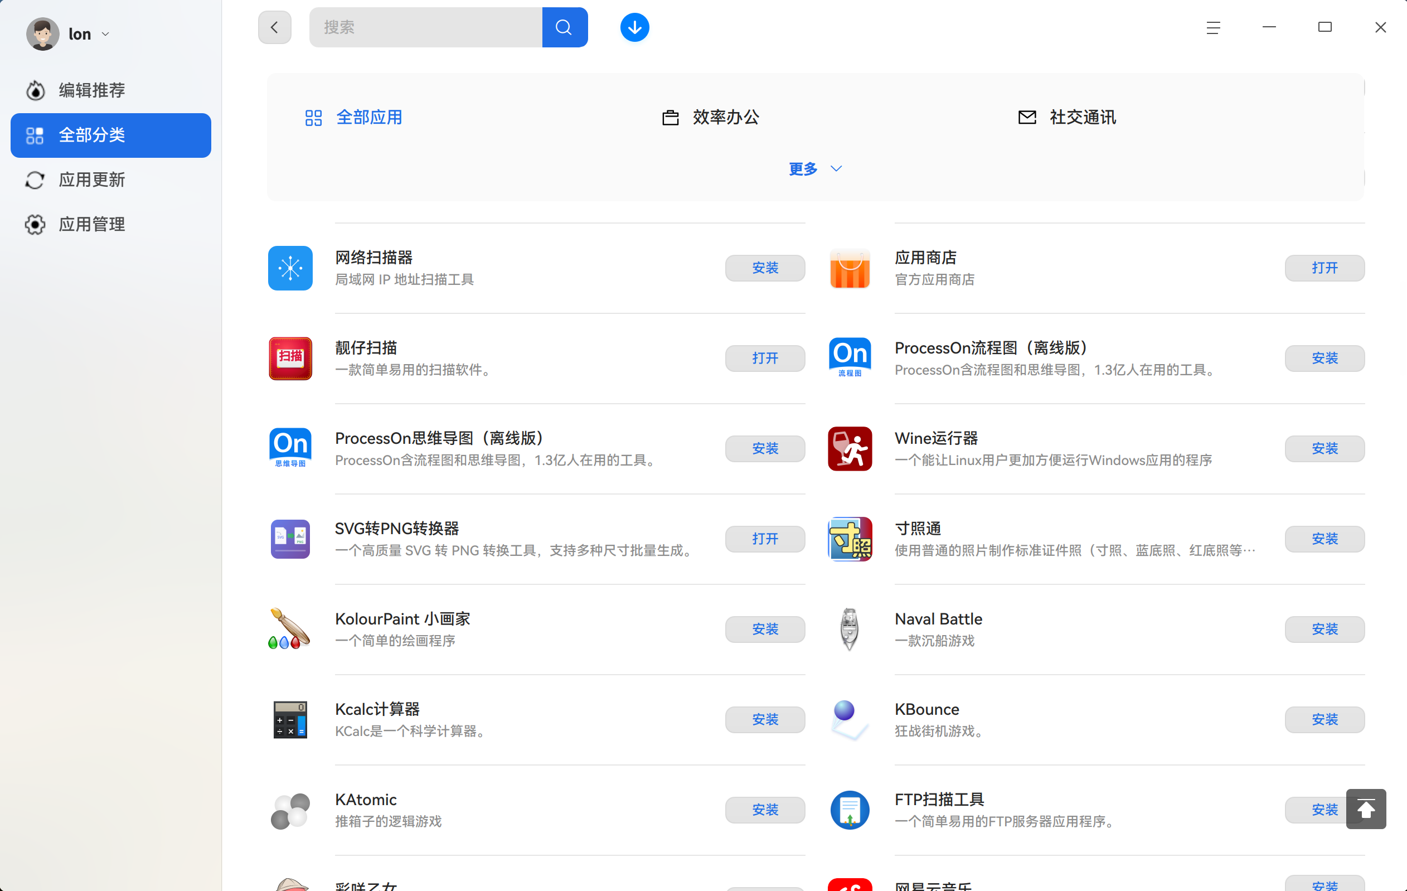Image resolution: width=1407 pixels, height=891 pixels.
Task: Open the 网络扫描器 app icon
Action: click(289, 268)
